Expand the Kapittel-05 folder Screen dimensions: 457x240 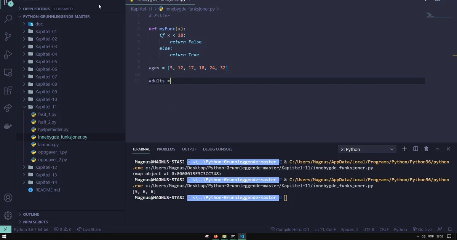click(x=46, y=61)
